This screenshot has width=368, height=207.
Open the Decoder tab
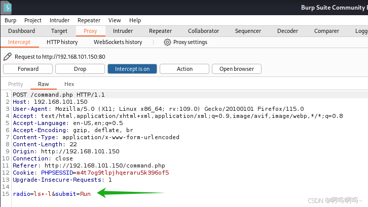(287, 31)
